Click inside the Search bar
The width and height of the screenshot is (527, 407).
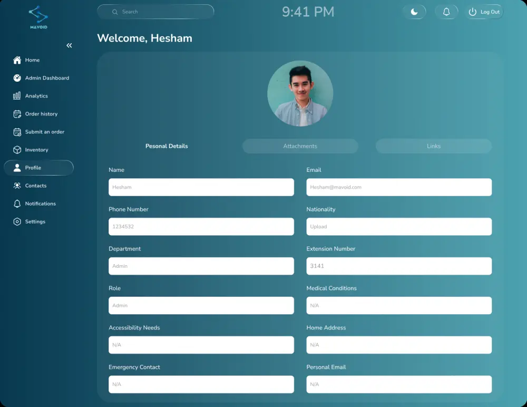(155, 11)
